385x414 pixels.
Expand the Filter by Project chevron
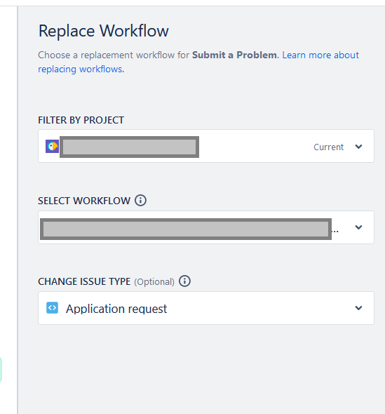(x=358, y=147)
